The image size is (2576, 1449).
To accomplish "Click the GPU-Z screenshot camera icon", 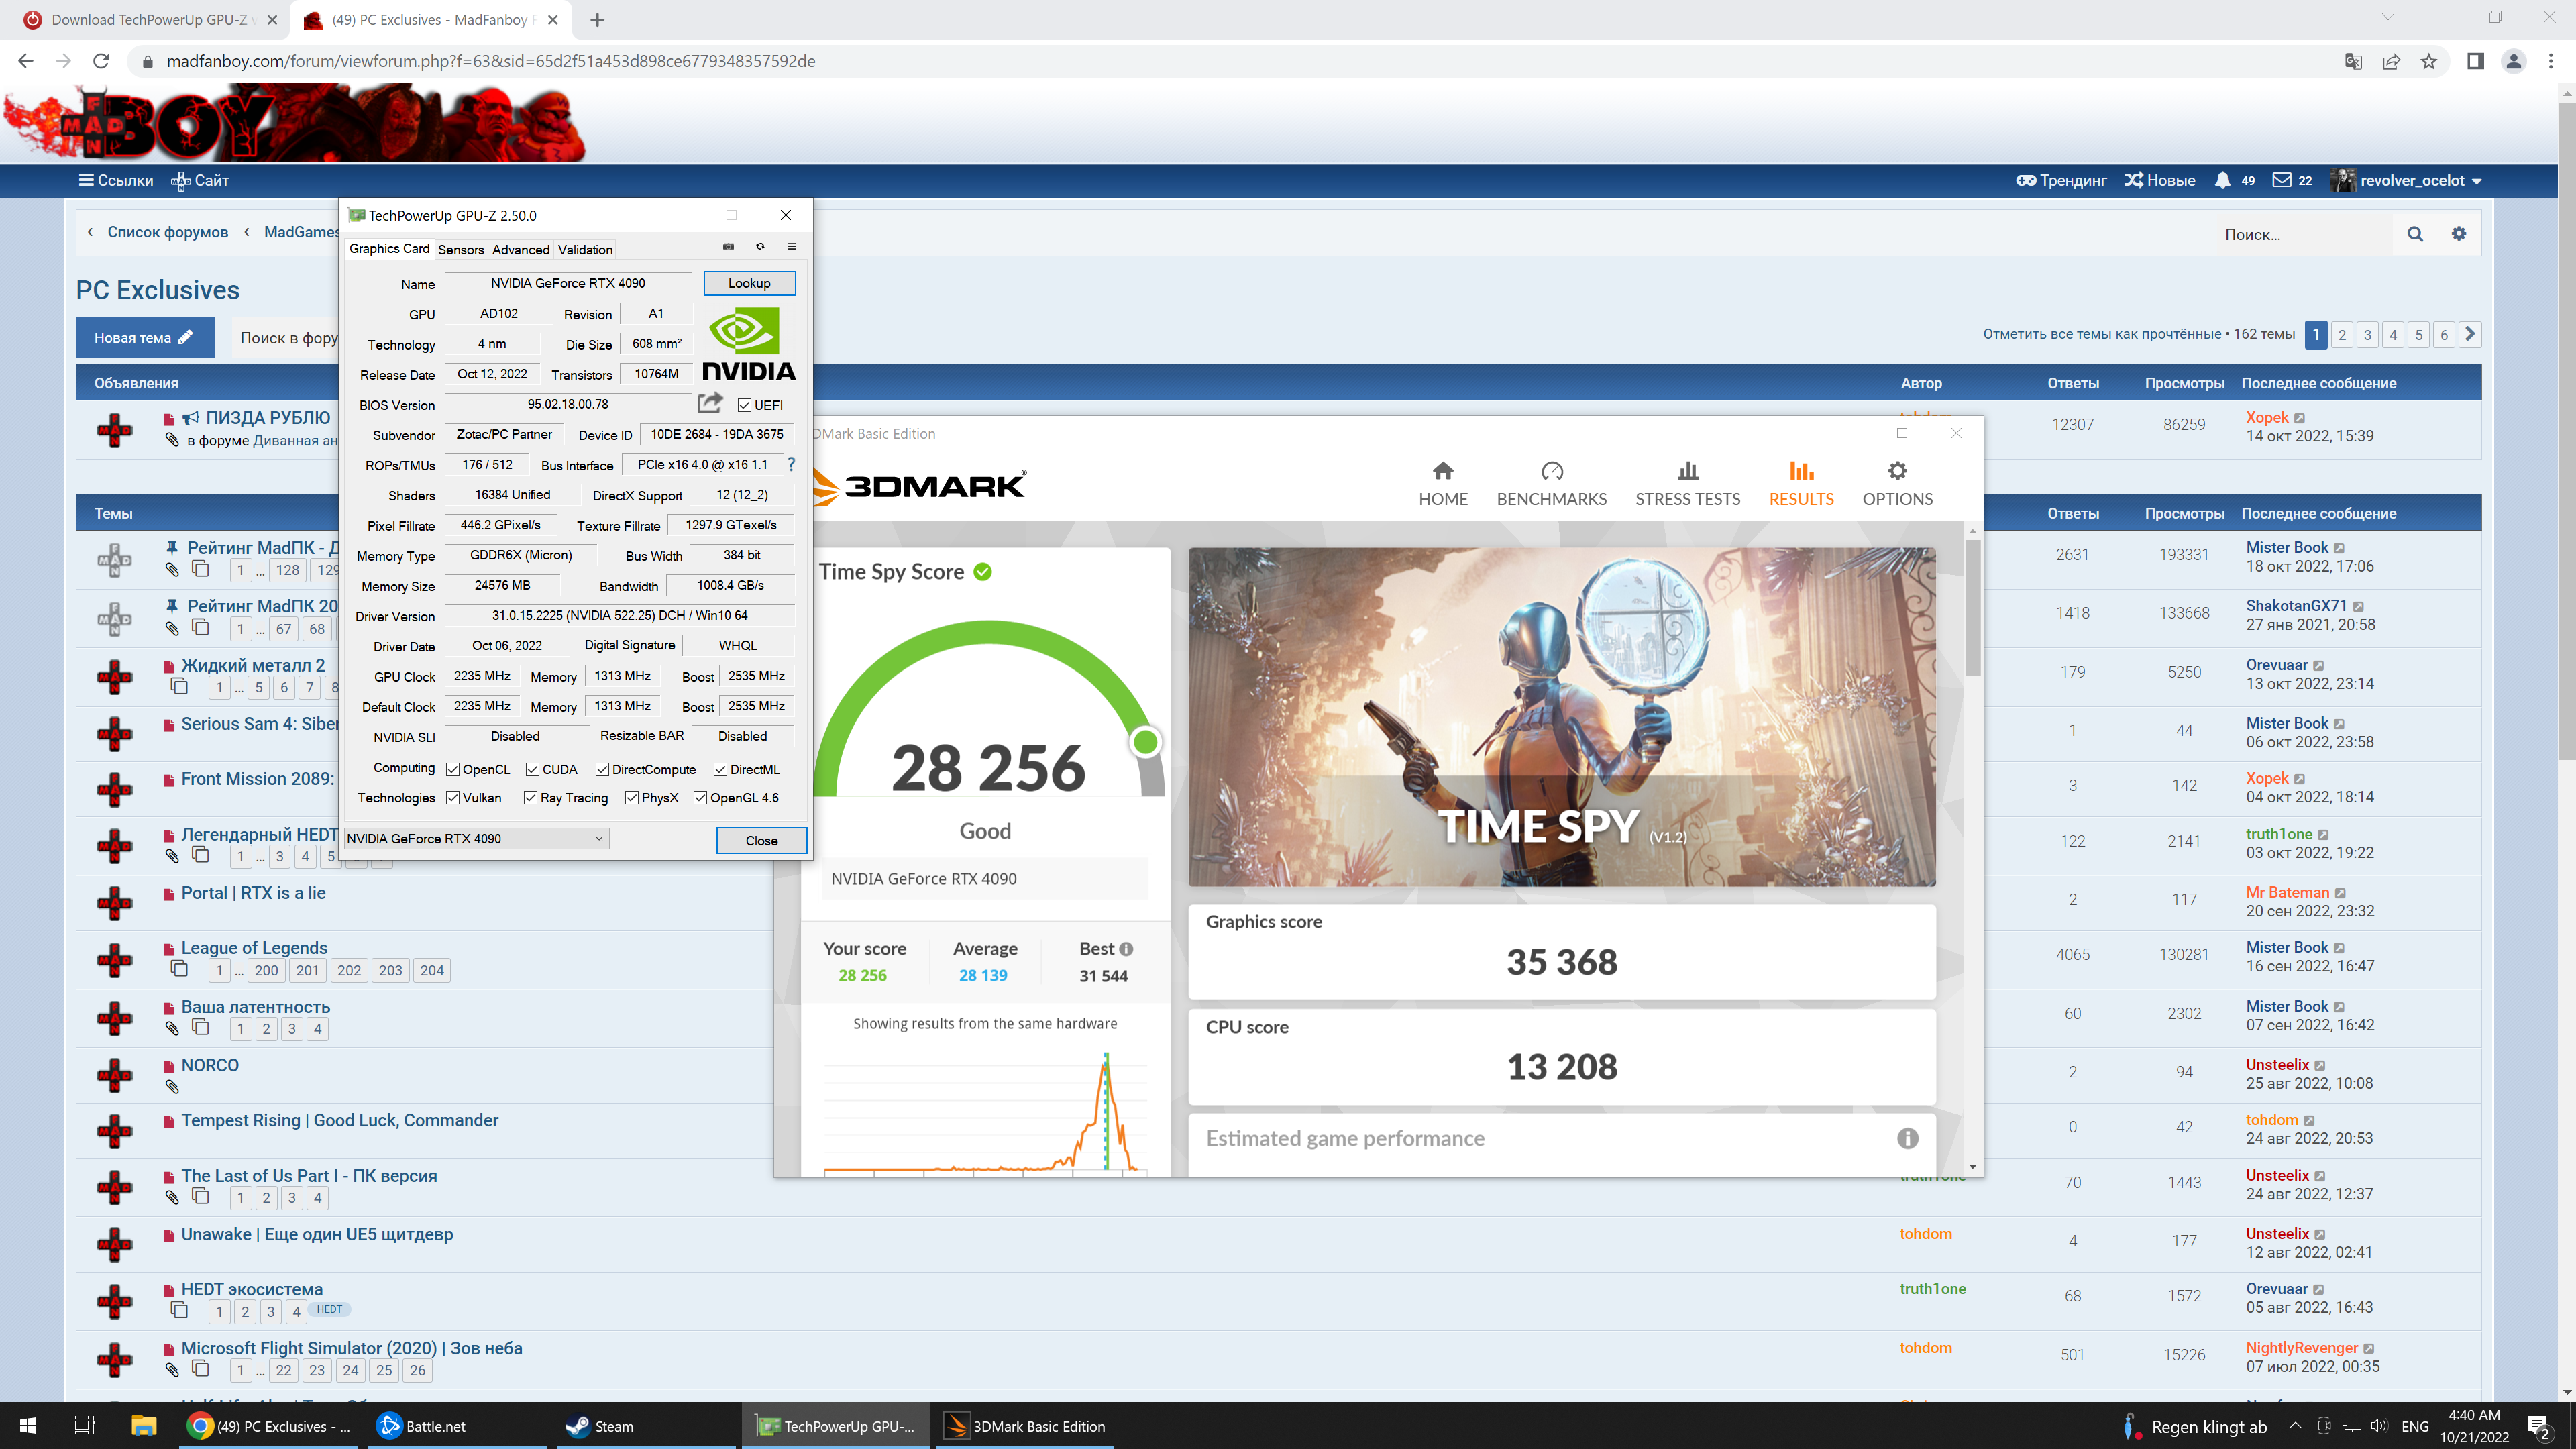I will pos(728,246).
